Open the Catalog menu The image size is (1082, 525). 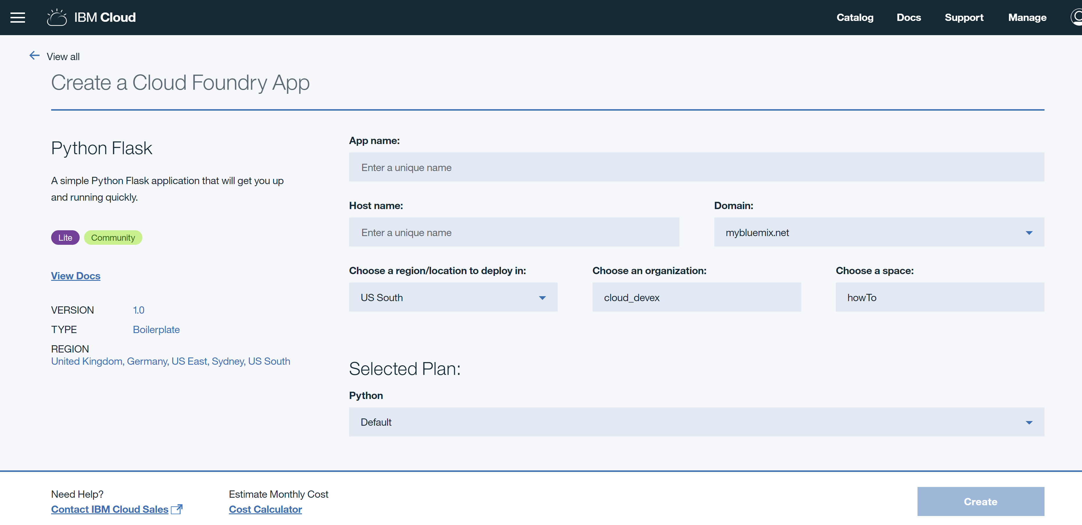pos(855,17)
